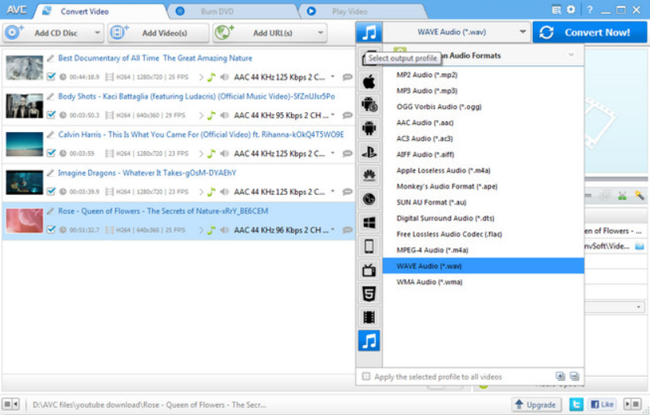Edit the Body Shots title pencil icon
The width and height of the screenshot is (650, 415).
[51, 96]
